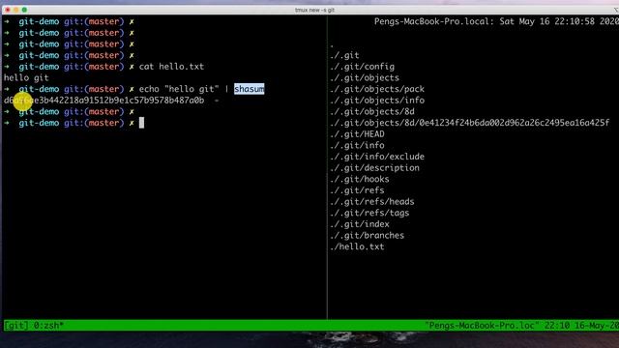
Task: Click the './.git/objects/8d' path line
Action: (x=371, y=112)
